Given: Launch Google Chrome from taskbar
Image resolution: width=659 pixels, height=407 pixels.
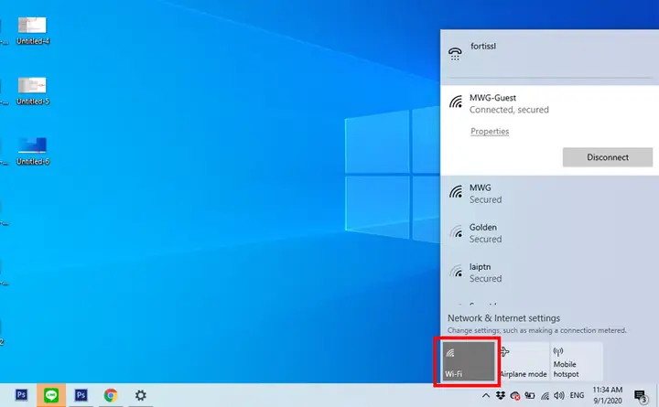Looking at the screenshot, I should pos(111,395).
